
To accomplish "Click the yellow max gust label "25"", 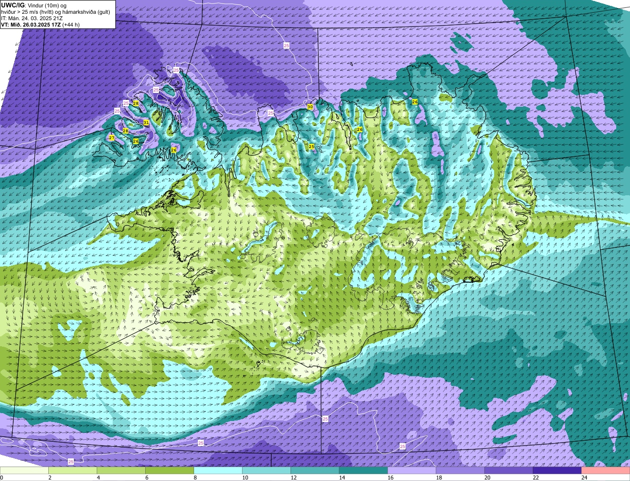I will (312, 147).
